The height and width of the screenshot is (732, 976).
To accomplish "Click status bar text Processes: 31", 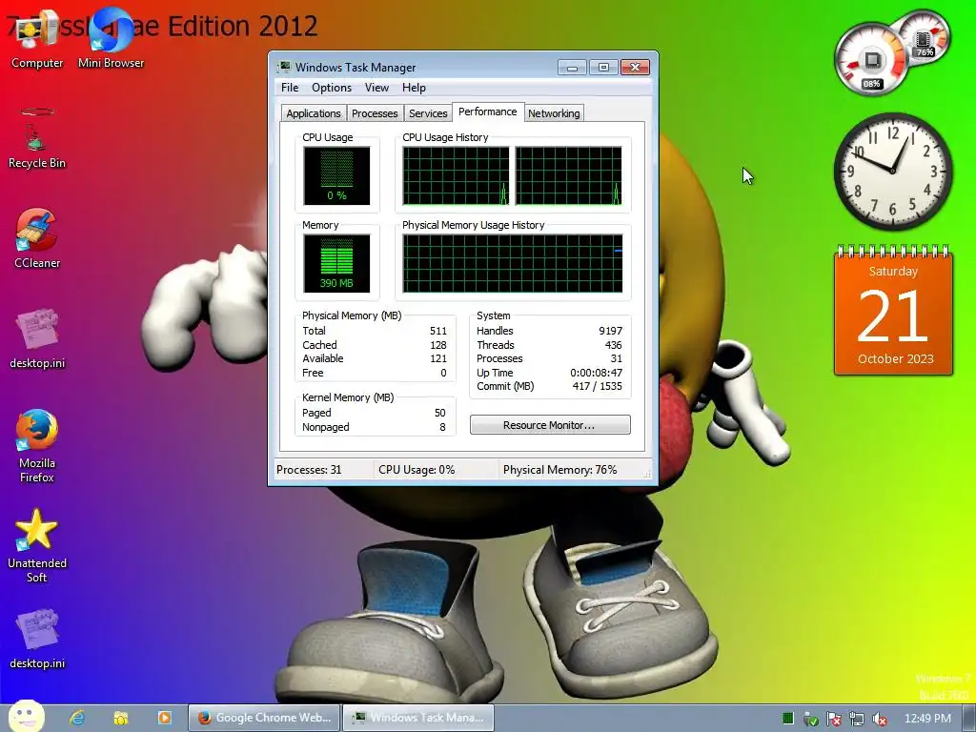I will (309, 470).
